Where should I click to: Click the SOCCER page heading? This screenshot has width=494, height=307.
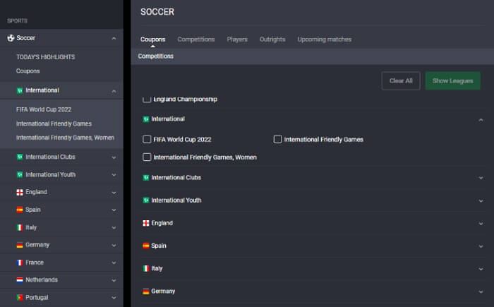157,12
